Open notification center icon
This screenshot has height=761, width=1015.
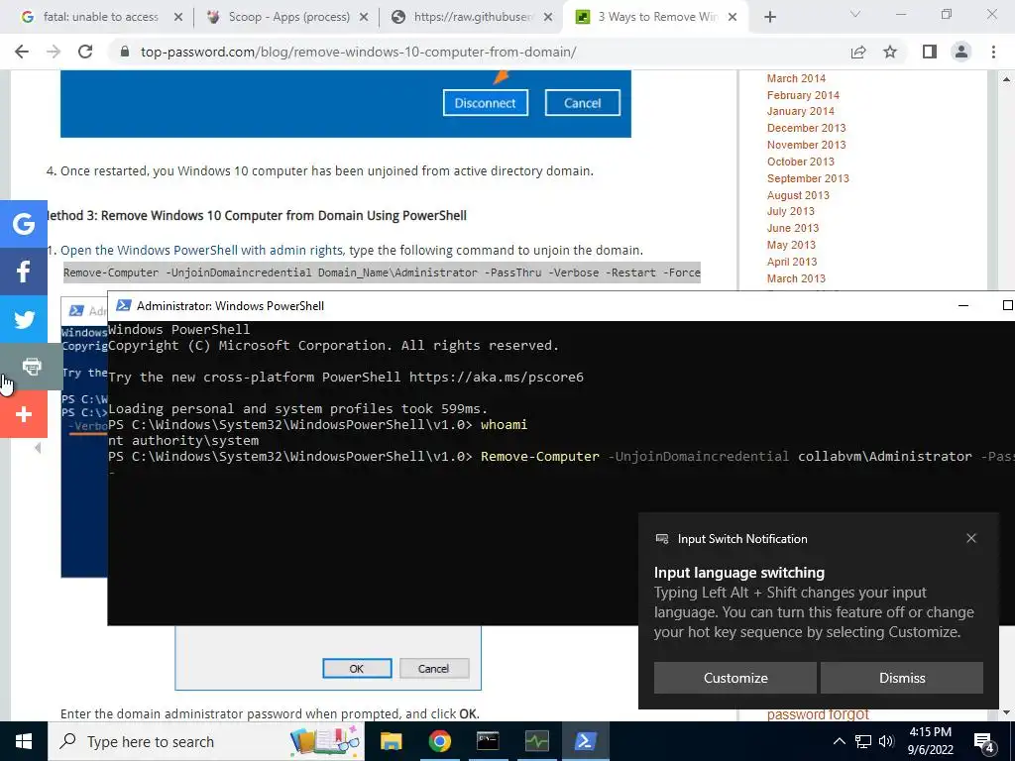coord(984,742)
